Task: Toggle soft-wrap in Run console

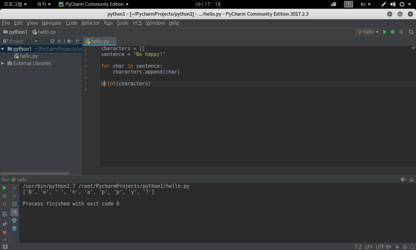Action: click(15, 204)
